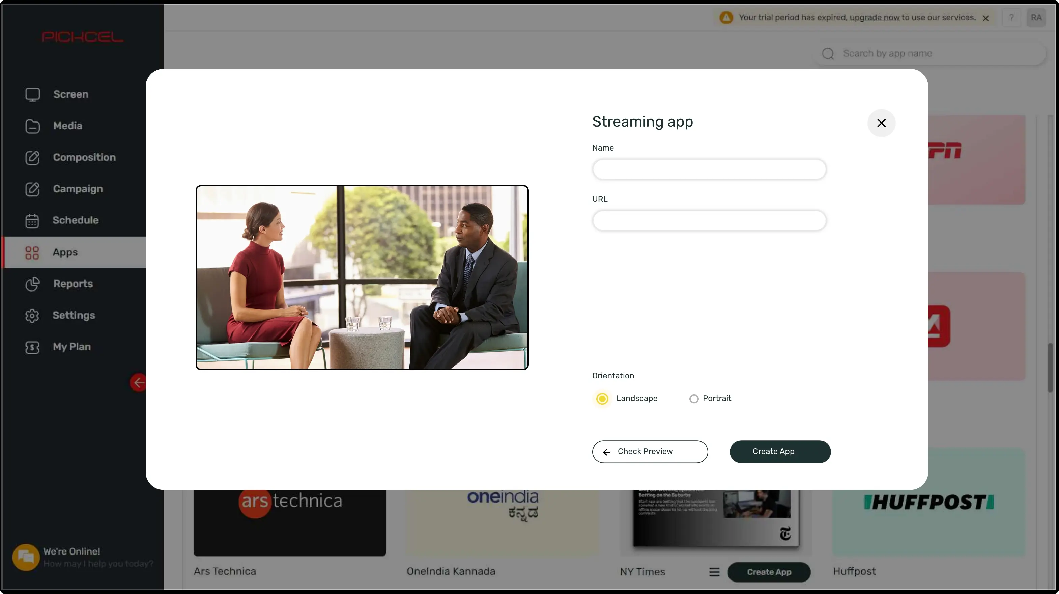Click the Pickcel logo

coord(82,37)
